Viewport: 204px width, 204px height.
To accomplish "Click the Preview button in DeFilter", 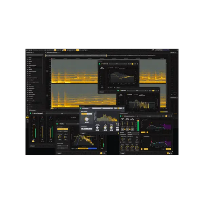I will coord(59,153).
